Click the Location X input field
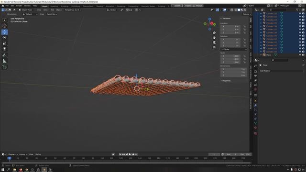The width and height of the screenshot is (306, 172). click(x=231, y=26)
